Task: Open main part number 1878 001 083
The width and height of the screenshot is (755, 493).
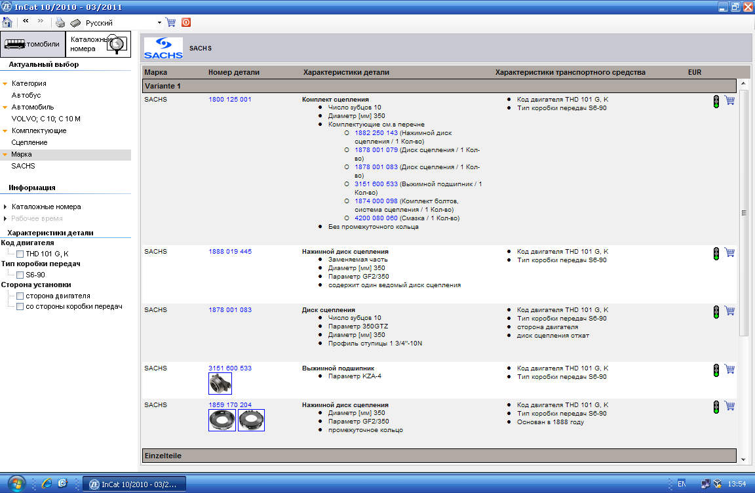Action: [229, 310]
